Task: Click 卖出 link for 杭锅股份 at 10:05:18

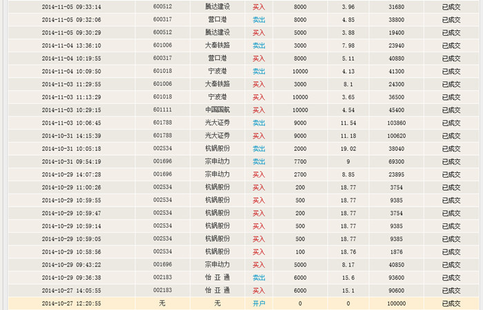Action: (259, 148)
